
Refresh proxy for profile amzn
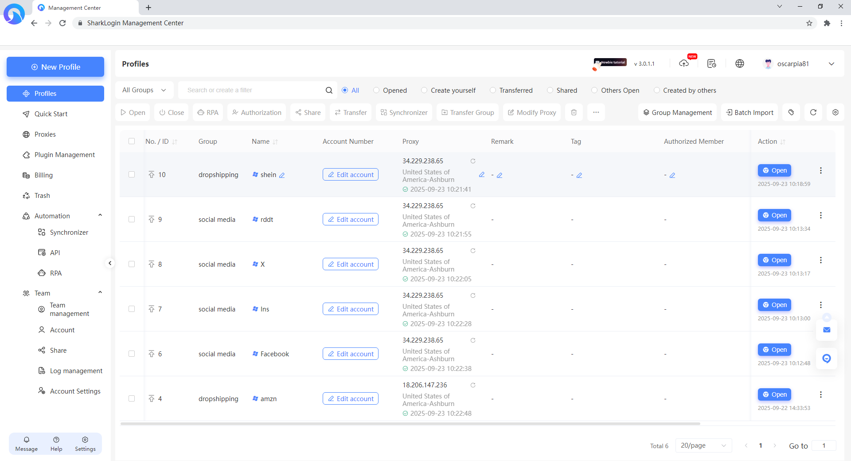click(473, 385)
